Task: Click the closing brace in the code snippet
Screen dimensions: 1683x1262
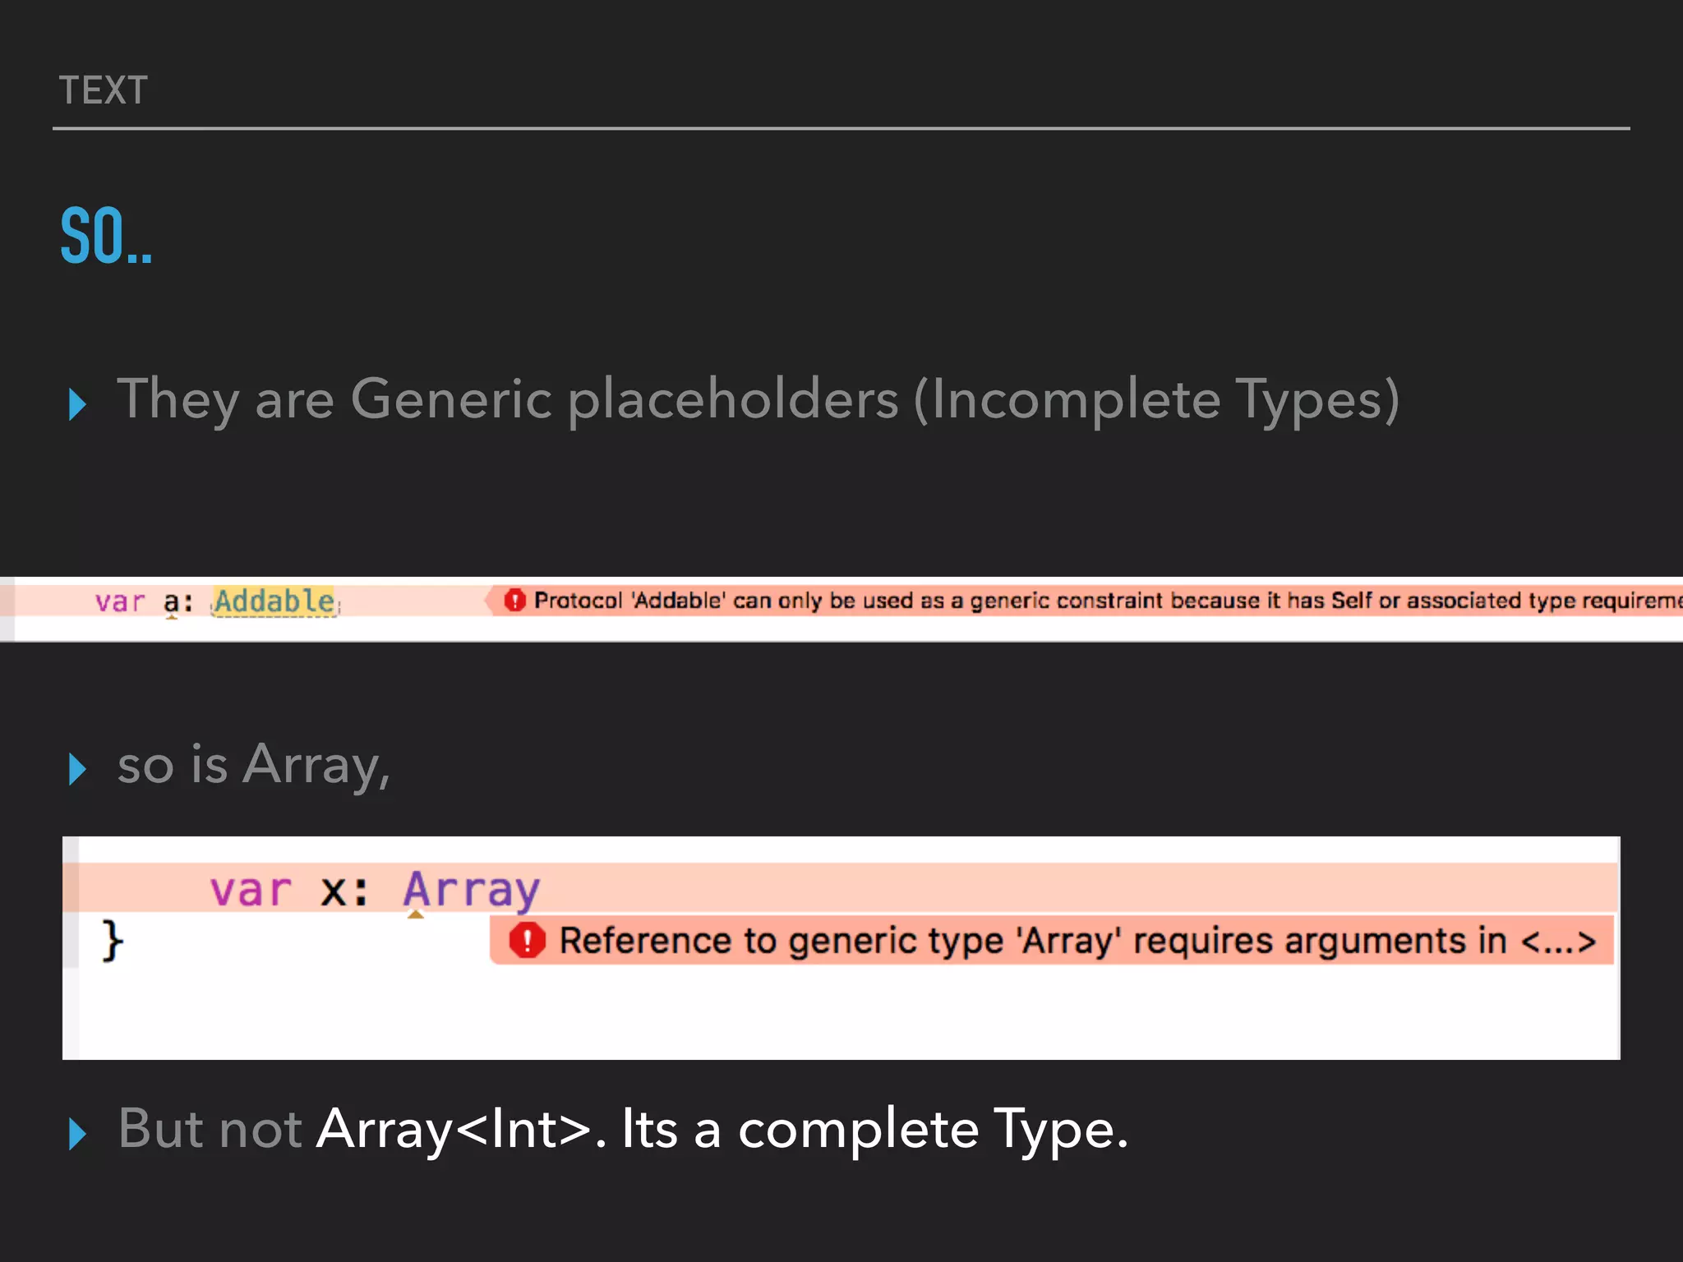Action: (113, 940)
